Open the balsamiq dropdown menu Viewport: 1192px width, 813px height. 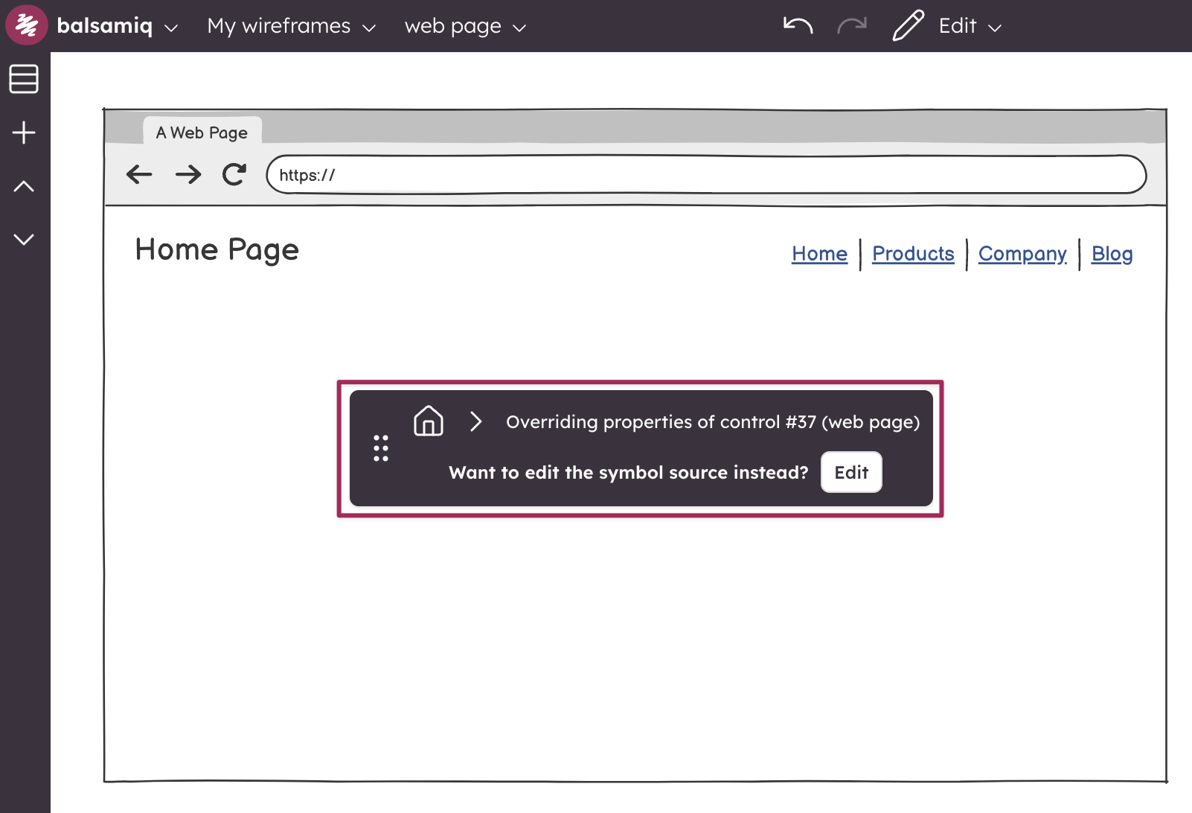click(118, 26)
